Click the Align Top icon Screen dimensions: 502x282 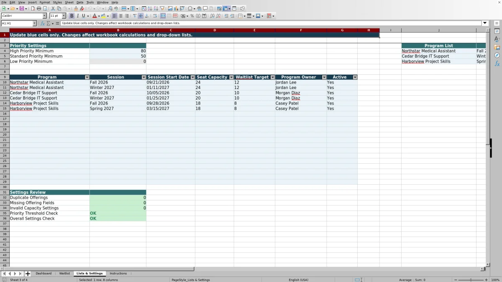pyautogui.click(x=135, y=16)
